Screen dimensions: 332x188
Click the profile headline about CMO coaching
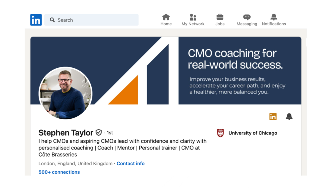tap(122, 148)
